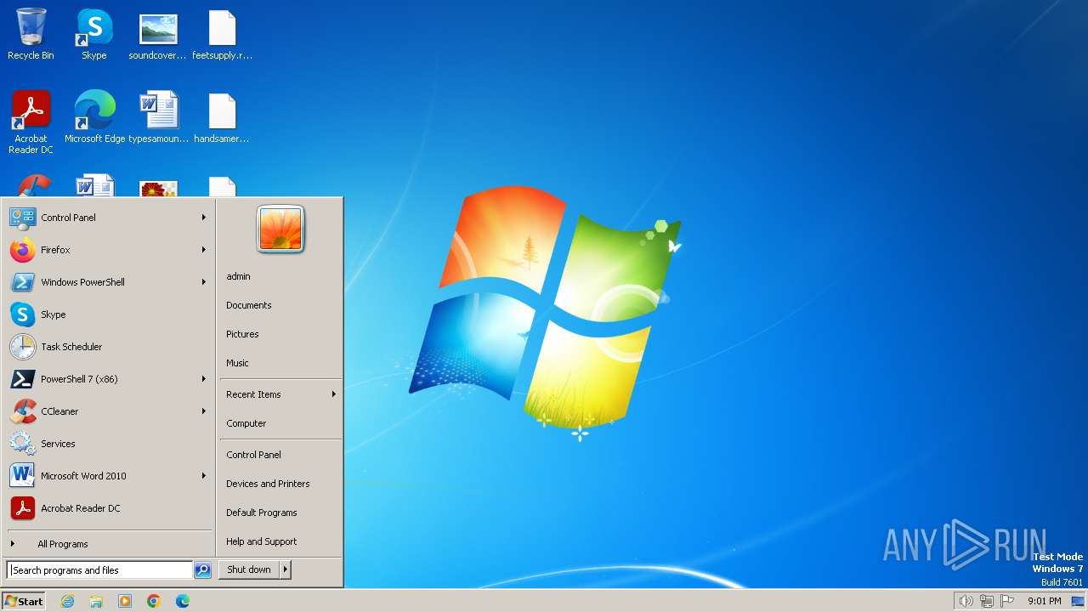Screen dimensions: 1088x612
Task: Open Task Scheduler from Start menu
Action: 109,347
